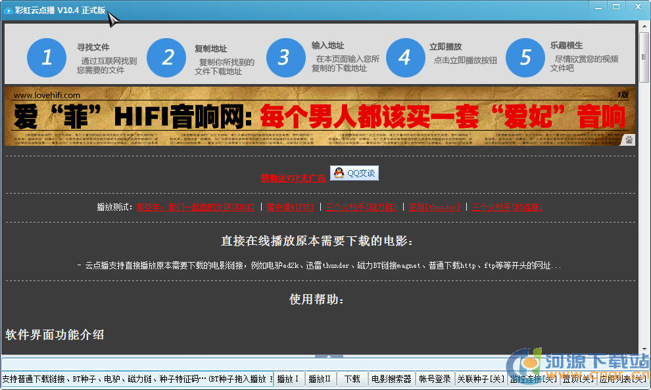Open the QQ交谈 chat button
The height and width of the screenshot is (390, 651).
pos(354,173)
